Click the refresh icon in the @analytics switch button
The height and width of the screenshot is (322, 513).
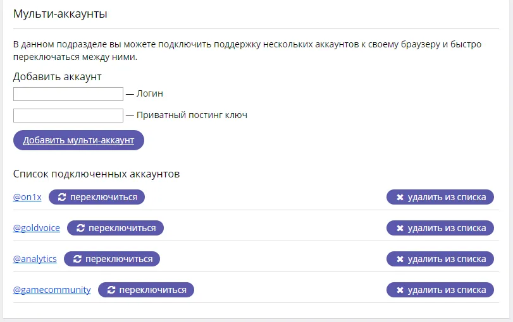[77, 259]
